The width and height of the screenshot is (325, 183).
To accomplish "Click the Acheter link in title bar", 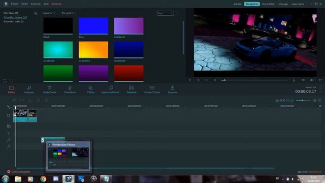I will [237, 4].
